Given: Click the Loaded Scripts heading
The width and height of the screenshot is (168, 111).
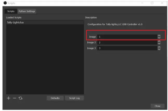Looking at the screenshot, I should [x=14, y=18].
